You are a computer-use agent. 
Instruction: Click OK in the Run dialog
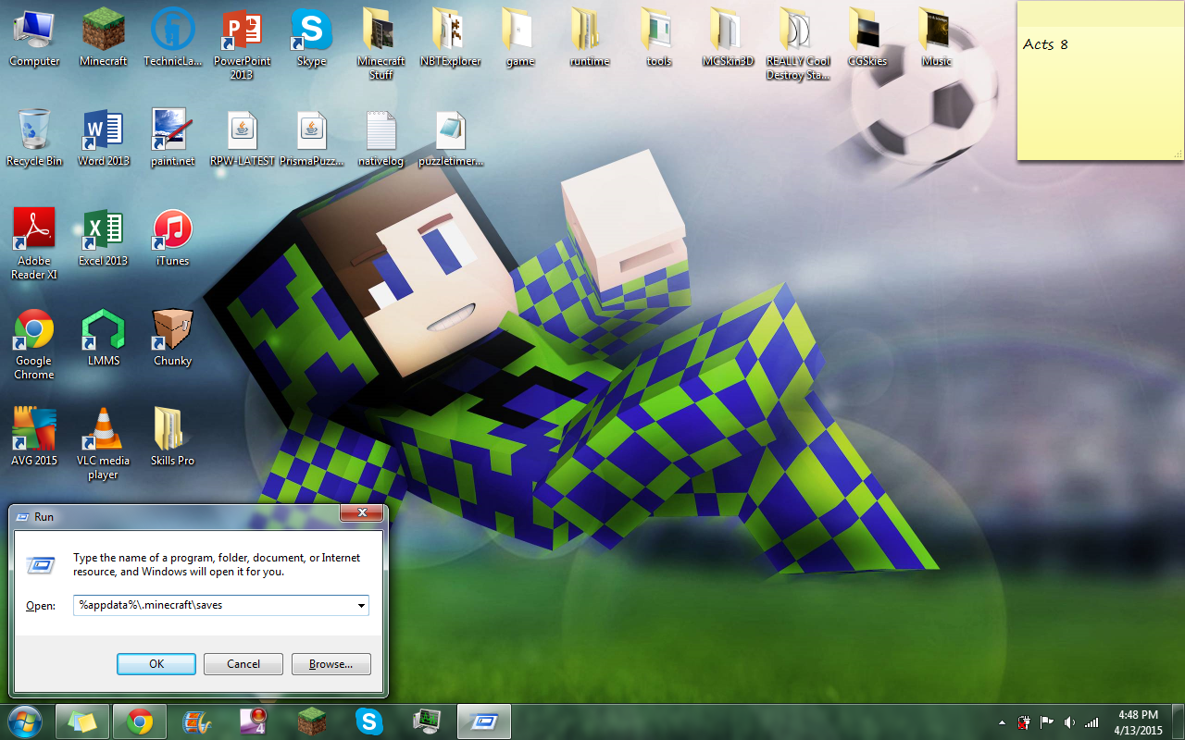[x=156, y=664]
